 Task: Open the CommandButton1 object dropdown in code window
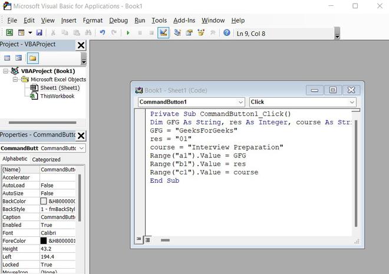(x=240, y=102)
